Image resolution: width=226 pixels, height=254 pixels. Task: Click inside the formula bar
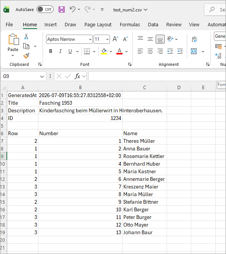click(x=157, y=76)
